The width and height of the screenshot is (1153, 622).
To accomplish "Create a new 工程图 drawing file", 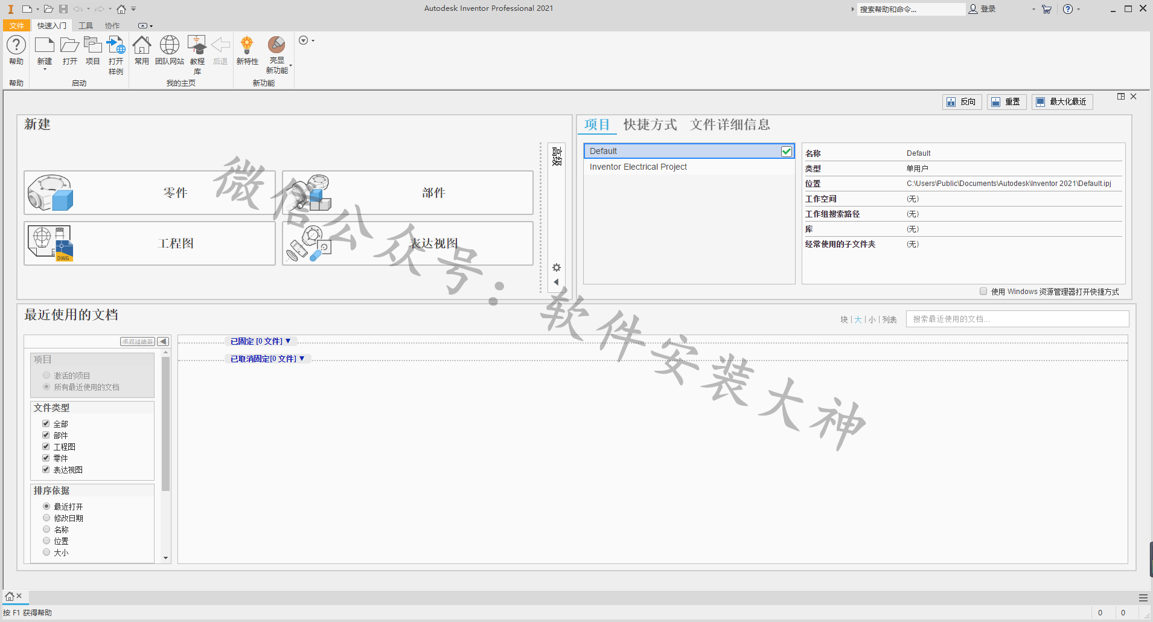I will click(150, 243).
